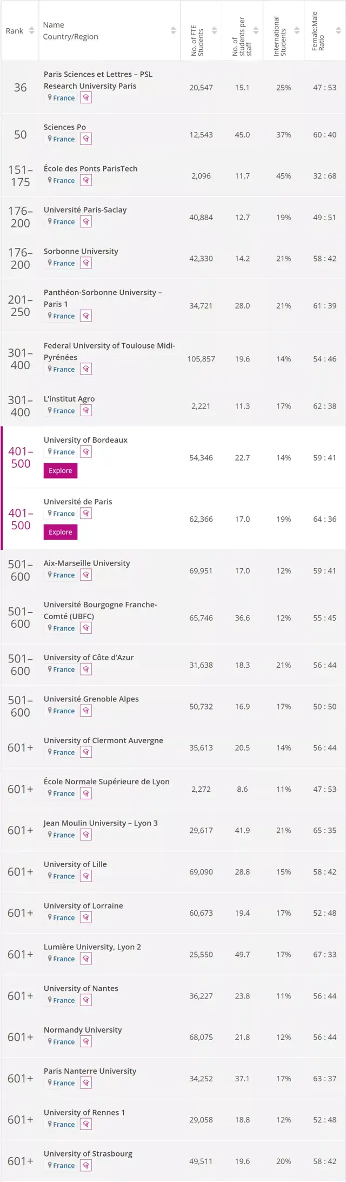Click the graduation cap icon for Sorbonne University
Screen dimensions: 346x1182
pyautogui.click(x=86, y=263)
